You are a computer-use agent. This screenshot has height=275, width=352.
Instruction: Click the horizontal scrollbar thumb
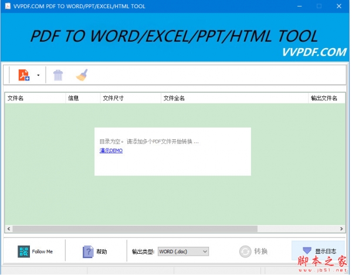135,229
